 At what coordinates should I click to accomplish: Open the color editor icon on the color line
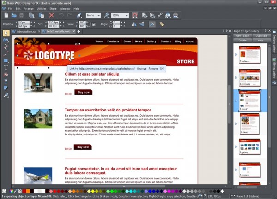click(11, 191)
